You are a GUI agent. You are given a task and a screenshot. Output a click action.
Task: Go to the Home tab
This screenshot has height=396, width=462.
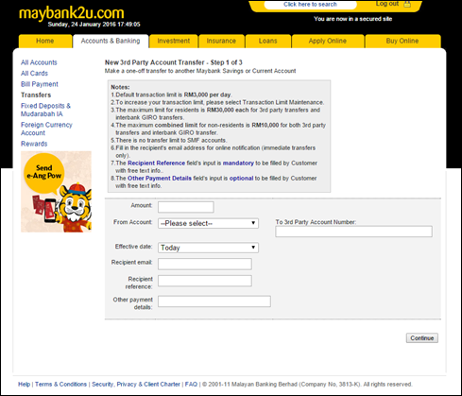coord(45,41)
